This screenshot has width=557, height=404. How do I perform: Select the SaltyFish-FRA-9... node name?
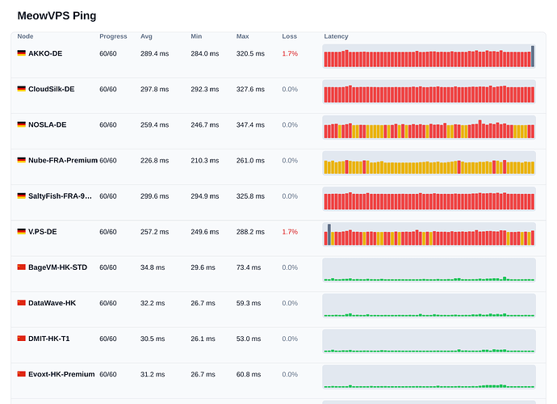tap(60, 196)
